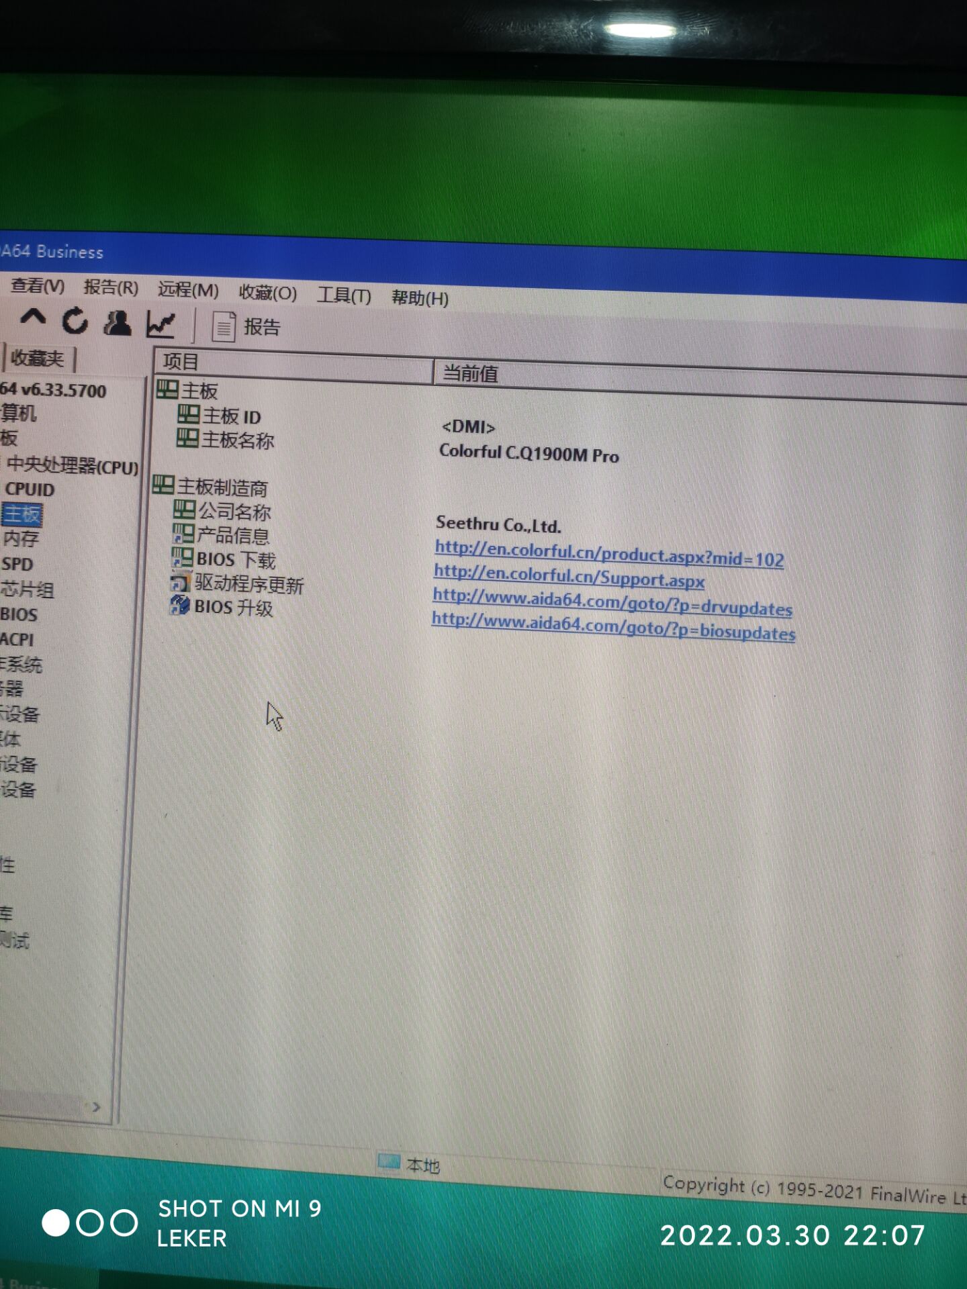967x1289 pixels.
Task: Open the remote user management icon
Action: pos(118,323)
